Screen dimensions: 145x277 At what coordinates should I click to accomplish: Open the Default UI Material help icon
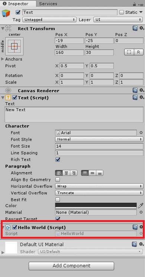click(134, 244)
